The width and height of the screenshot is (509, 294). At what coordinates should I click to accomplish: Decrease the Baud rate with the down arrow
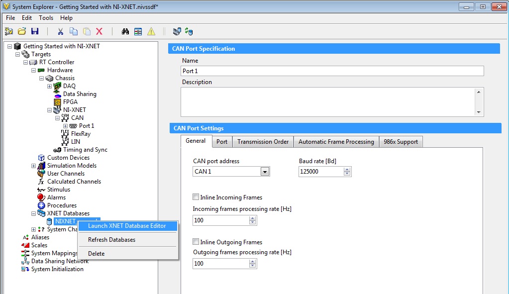point(347,174)
